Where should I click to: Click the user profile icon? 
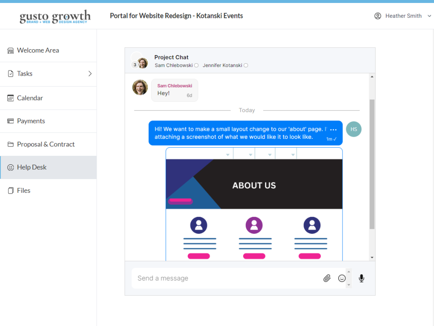pyautogui.click(x=378, y=16)
